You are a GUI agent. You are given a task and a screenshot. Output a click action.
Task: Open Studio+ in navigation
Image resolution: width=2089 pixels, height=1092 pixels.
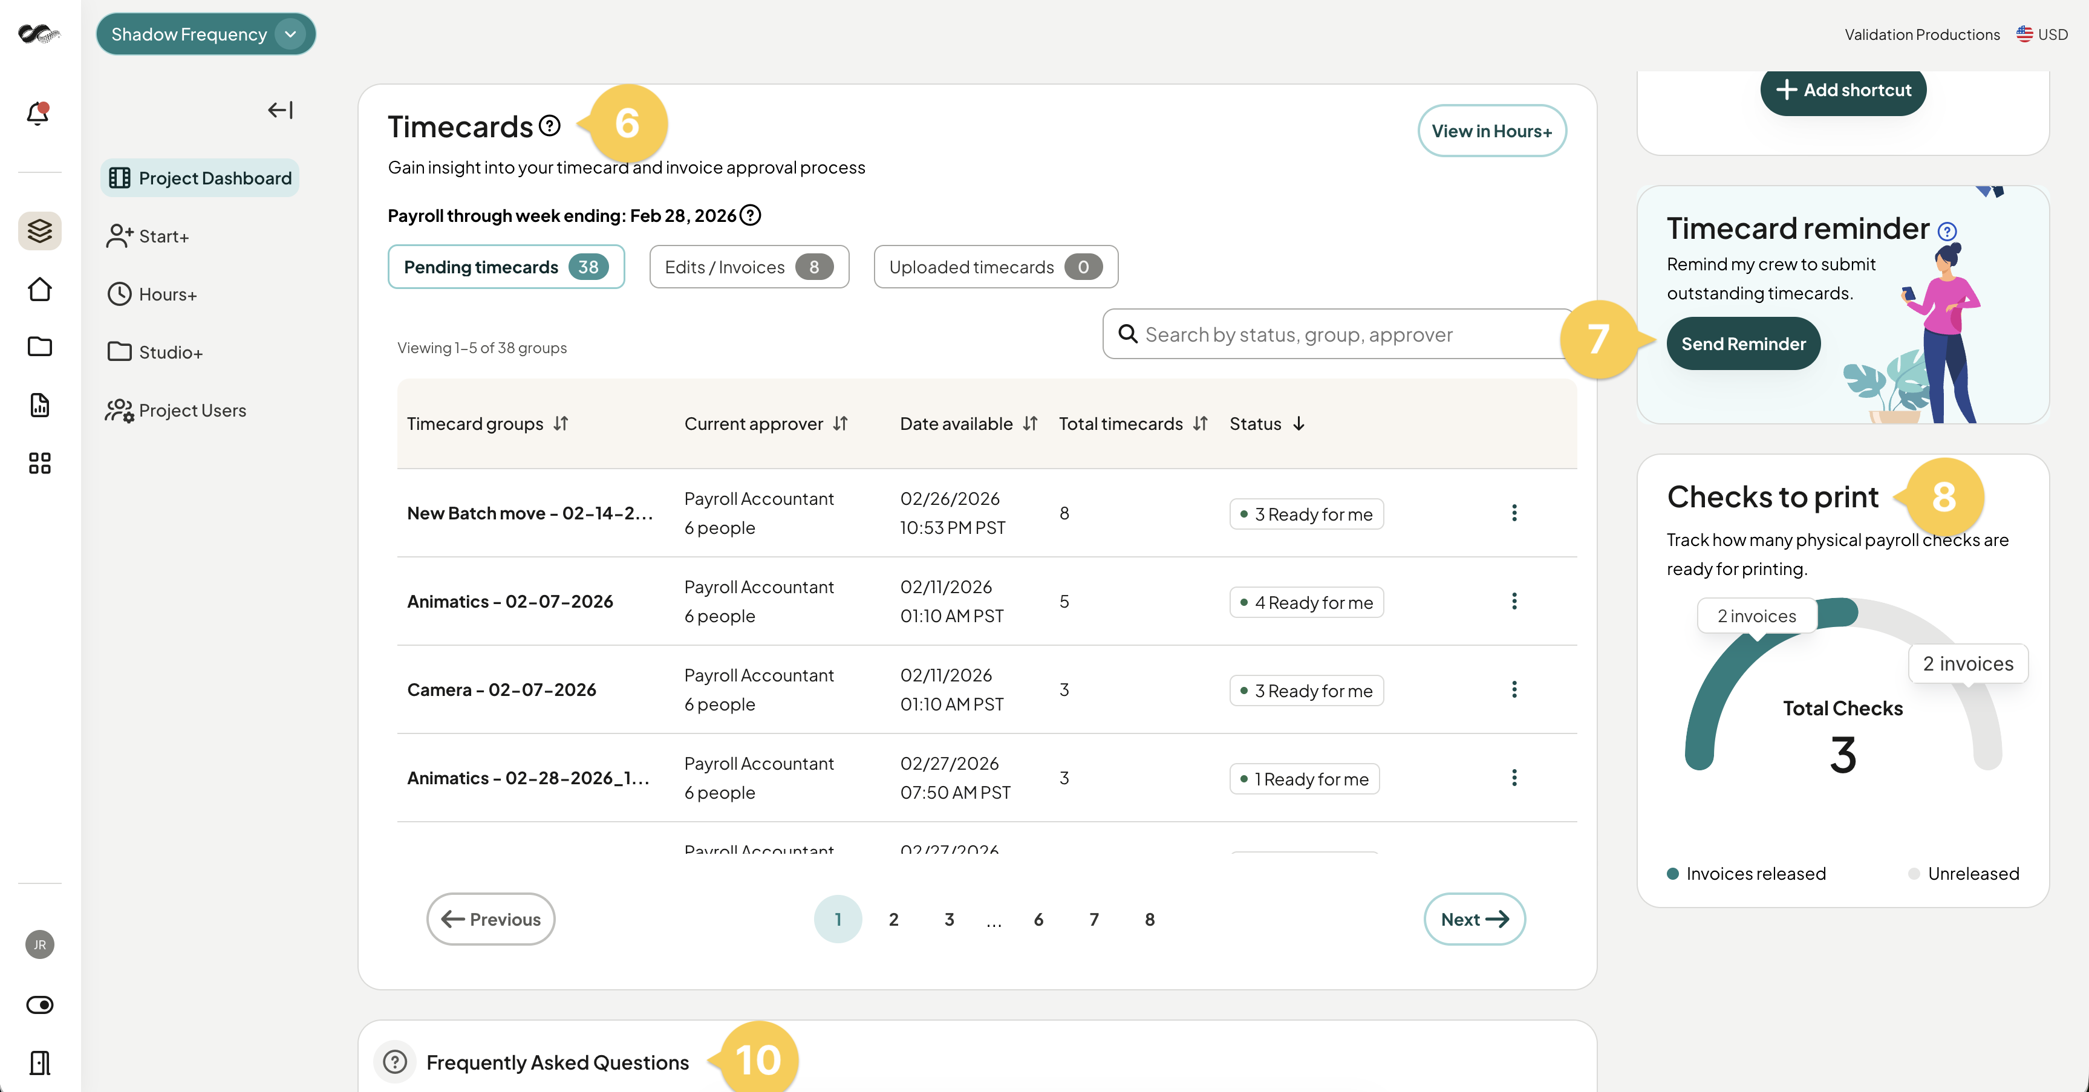(x=155, y=353)
